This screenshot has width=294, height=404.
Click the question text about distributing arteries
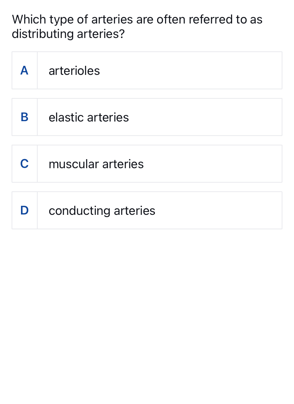click(137, 26)
